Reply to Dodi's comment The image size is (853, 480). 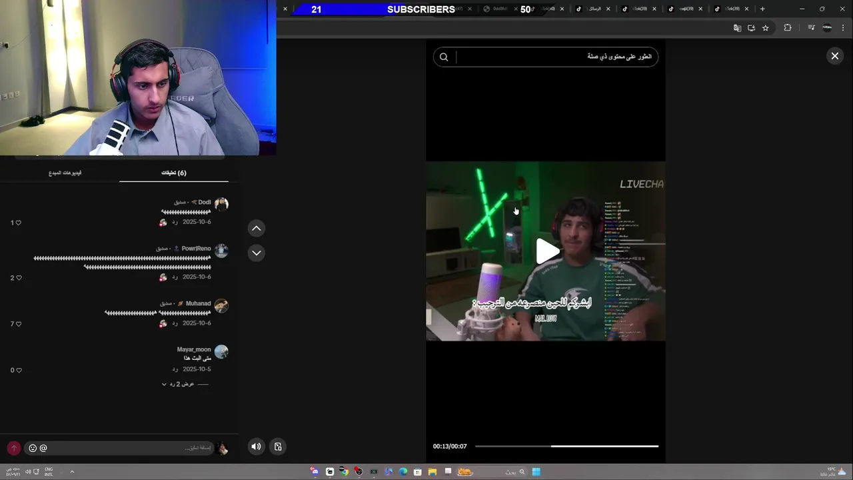(x=175, y=222)
